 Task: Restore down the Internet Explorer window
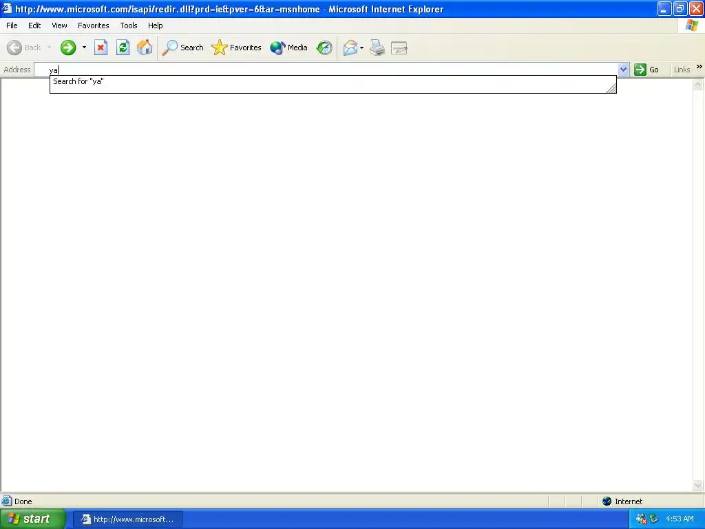[680, 8]
